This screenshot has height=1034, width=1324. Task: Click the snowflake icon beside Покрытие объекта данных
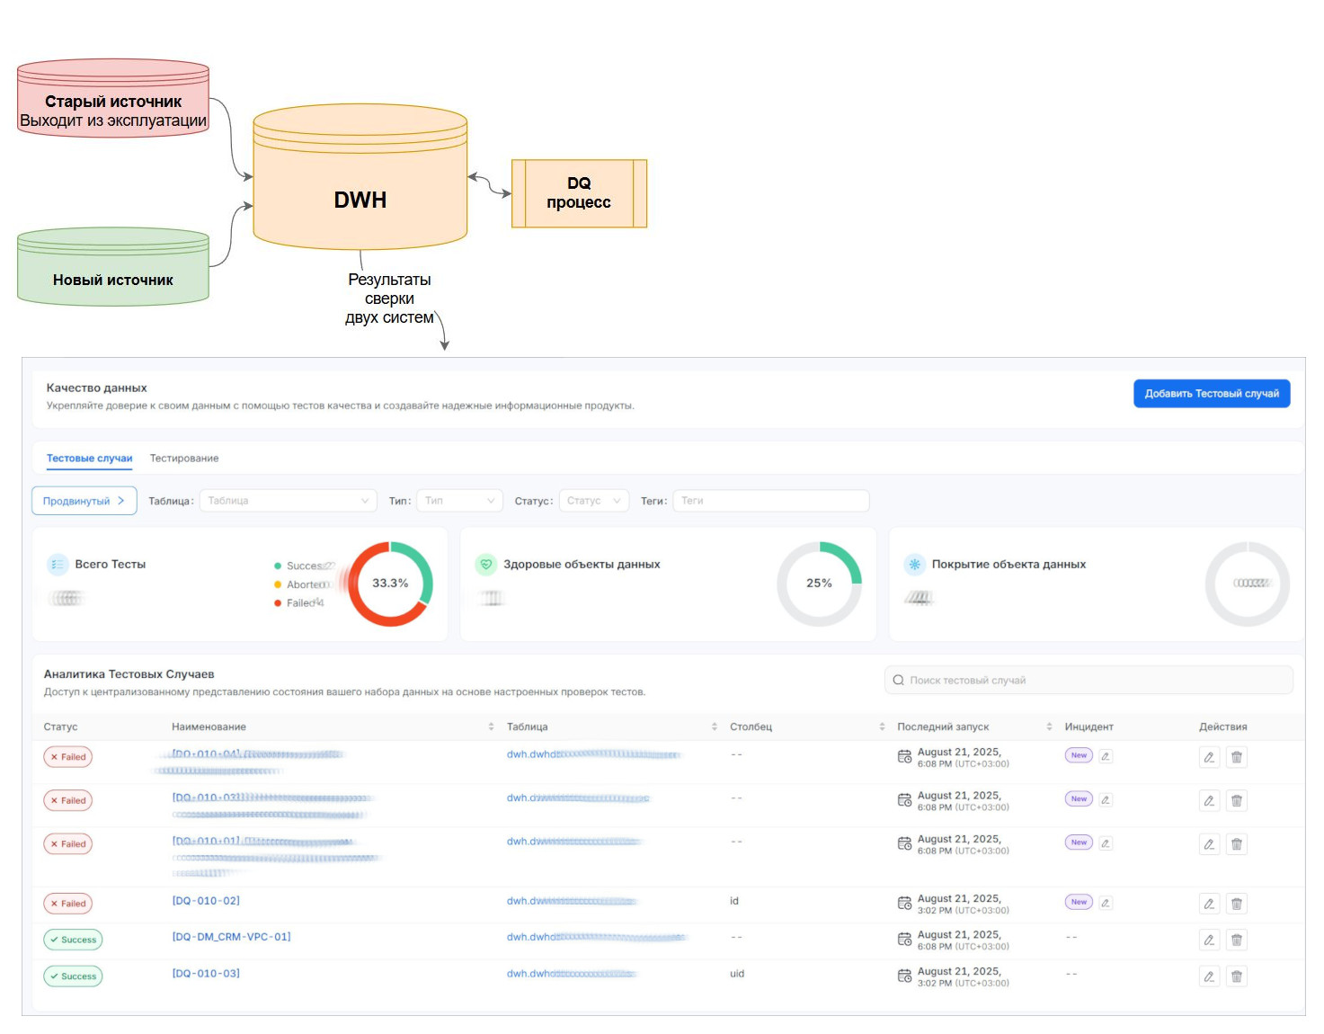pyautogui.click(x=914, y=565)
